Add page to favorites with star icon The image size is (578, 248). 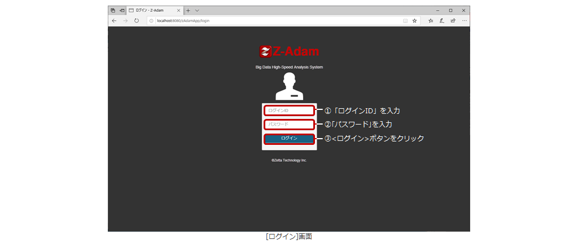point(414,21)
